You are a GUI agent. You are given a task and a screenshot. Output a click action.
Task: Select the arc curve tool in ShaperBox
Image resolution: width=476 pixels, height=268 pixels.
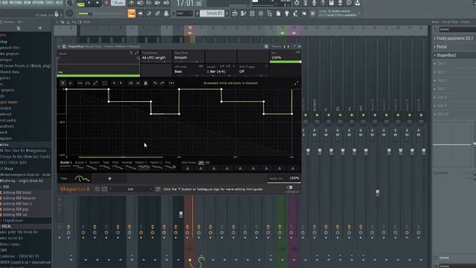pos(88,83)
